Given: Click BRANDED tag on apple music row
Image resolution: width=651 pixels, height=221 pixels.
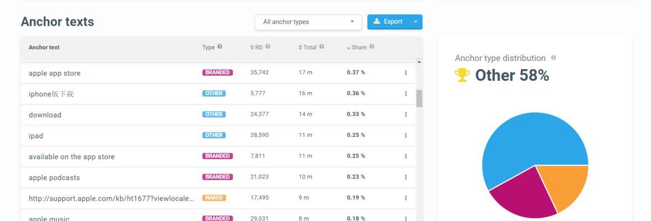Looking at the screenshot, I should [x=218, y=218].
